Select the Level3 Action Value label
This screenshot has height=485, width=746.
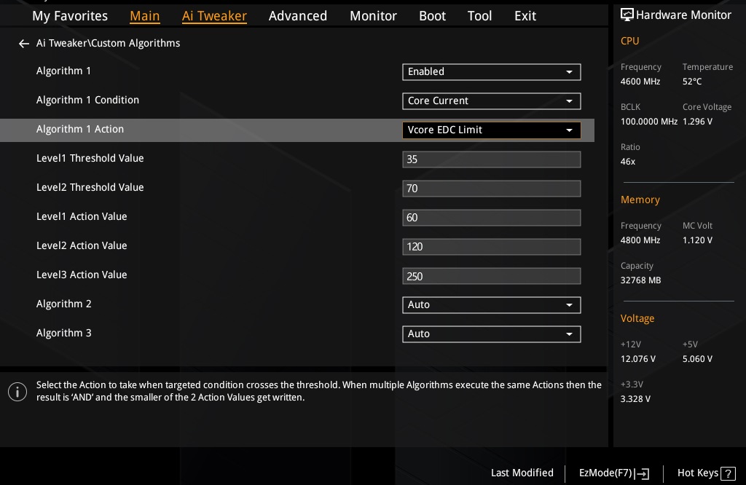click(82, 275)
